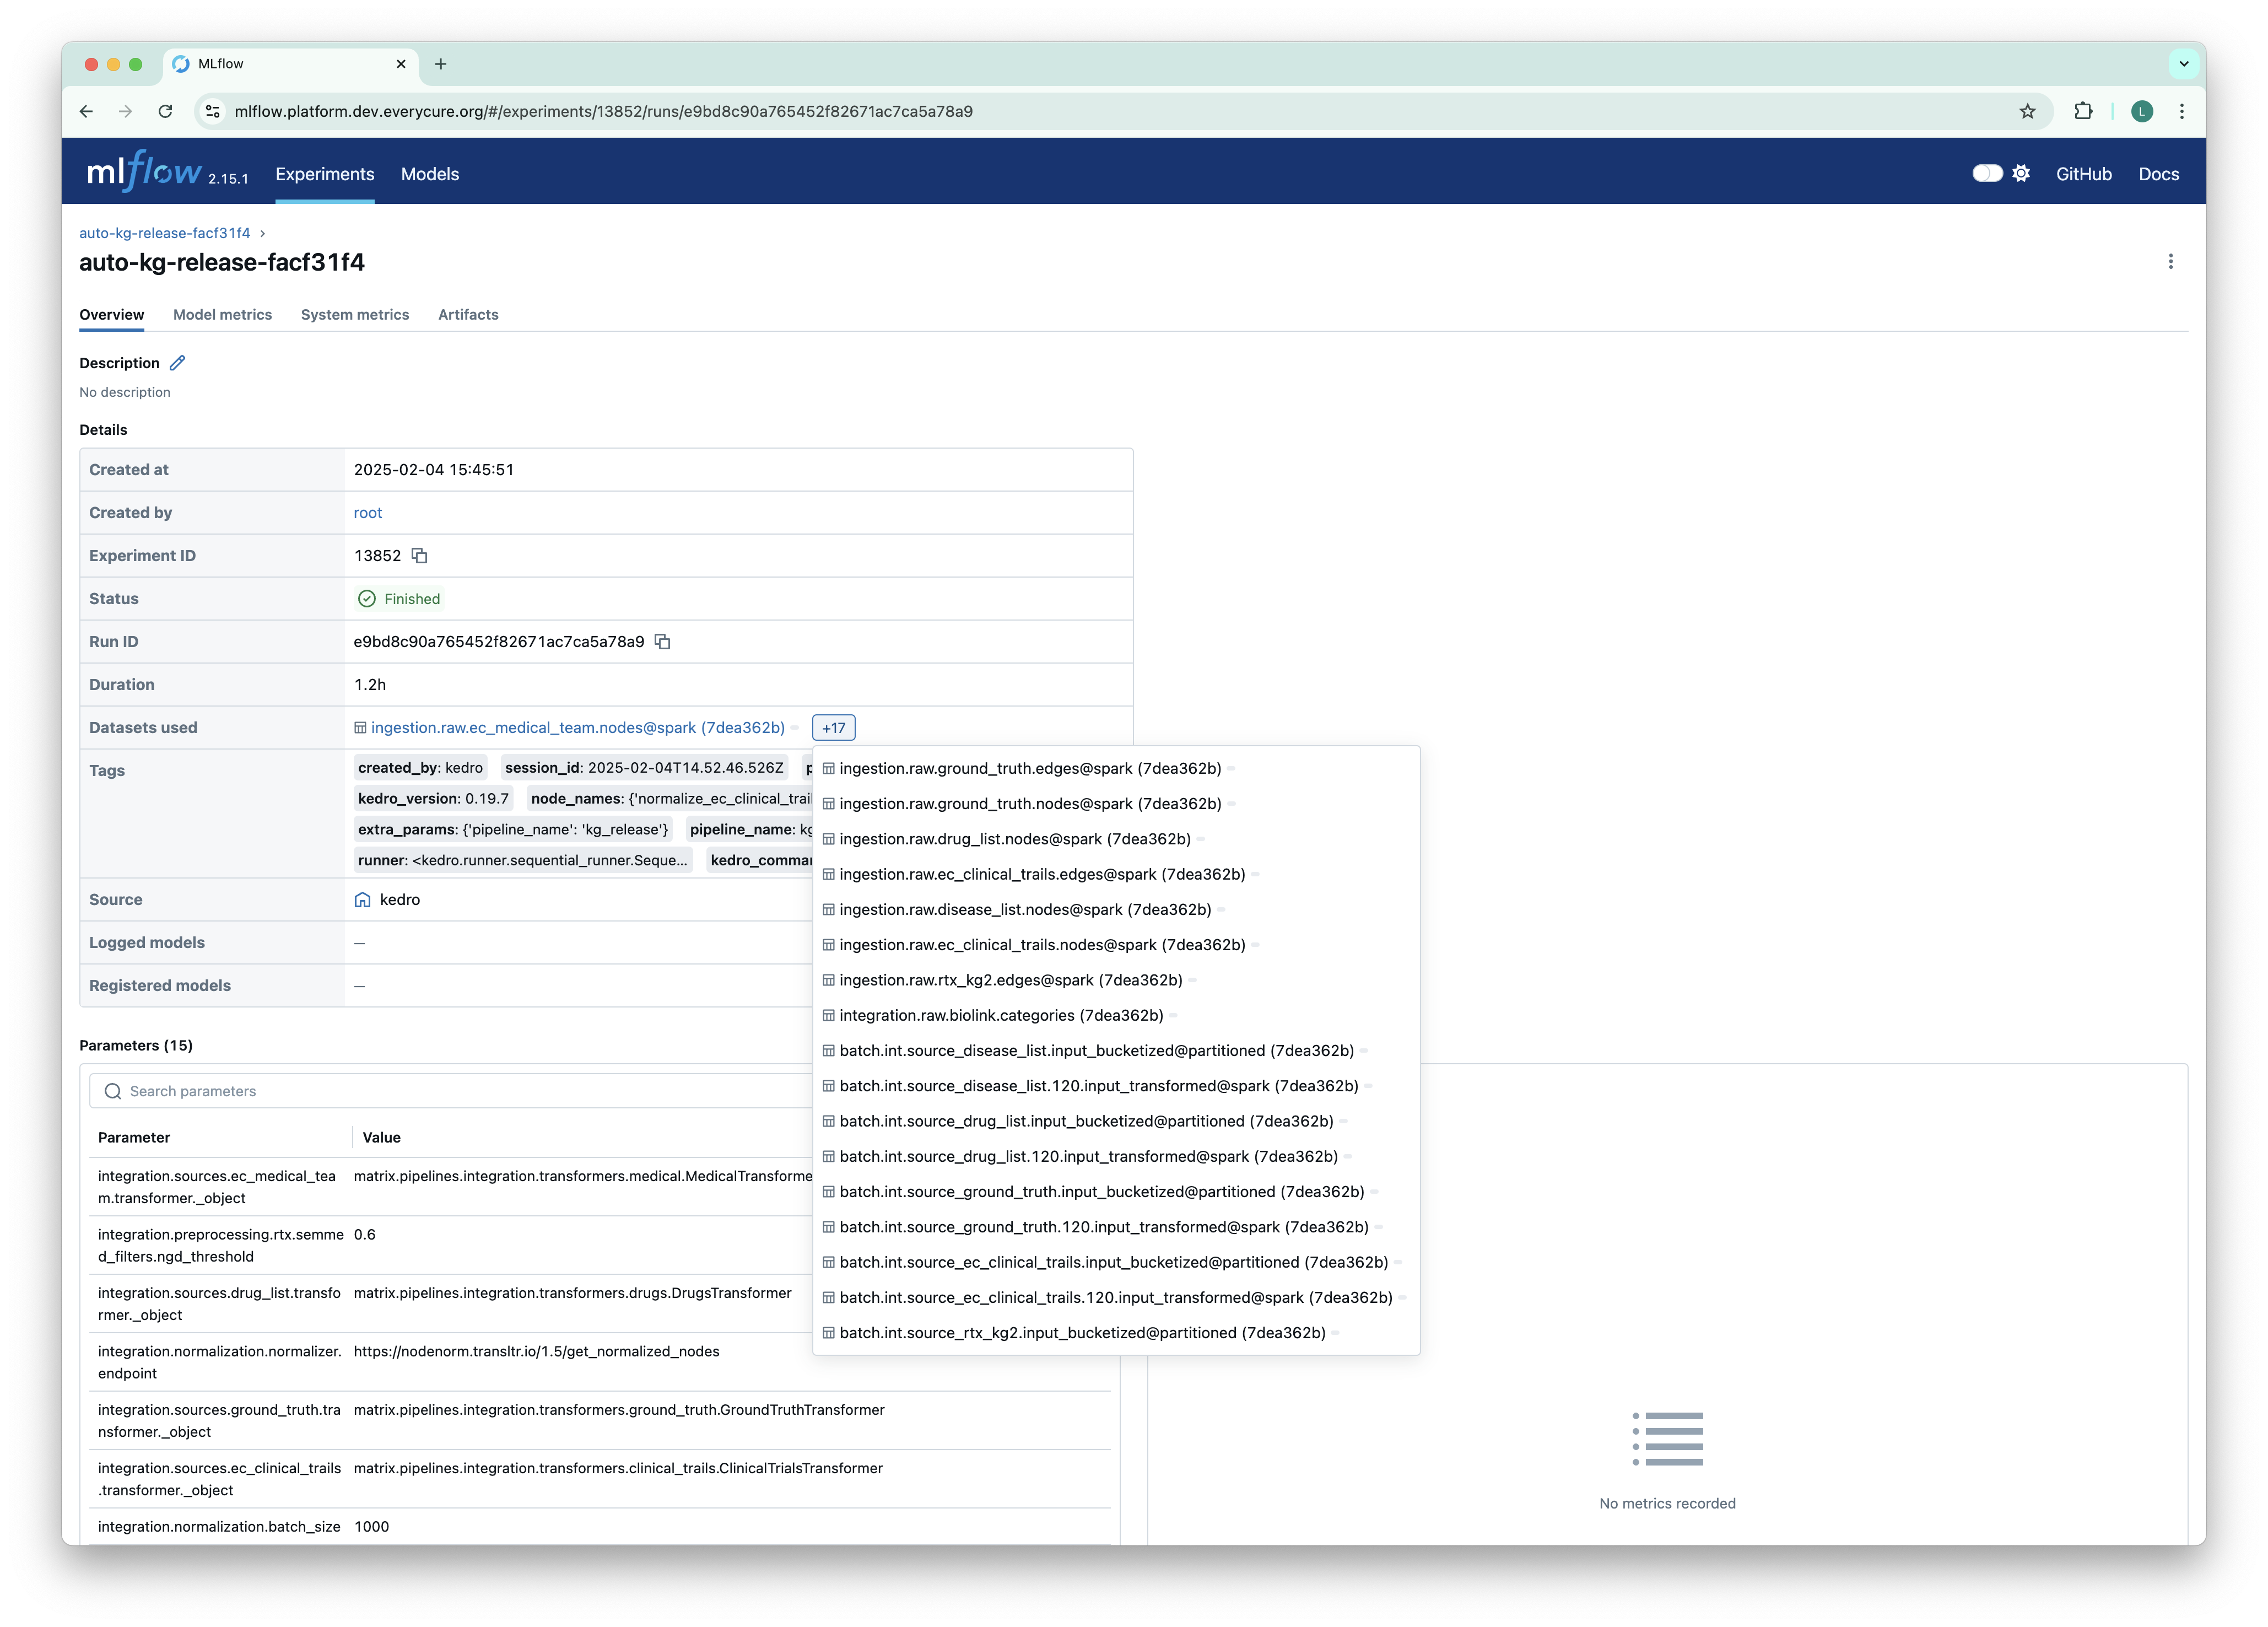Image resolution: width=2268 pixels, height=1627 pixels.
Task: Click the root user link
Action: (367, 513)
